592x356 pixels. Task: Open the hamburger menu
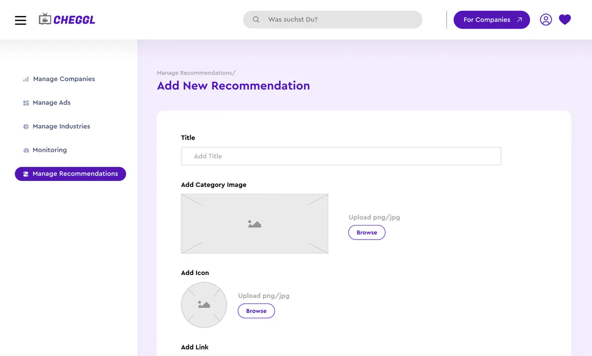20,20
